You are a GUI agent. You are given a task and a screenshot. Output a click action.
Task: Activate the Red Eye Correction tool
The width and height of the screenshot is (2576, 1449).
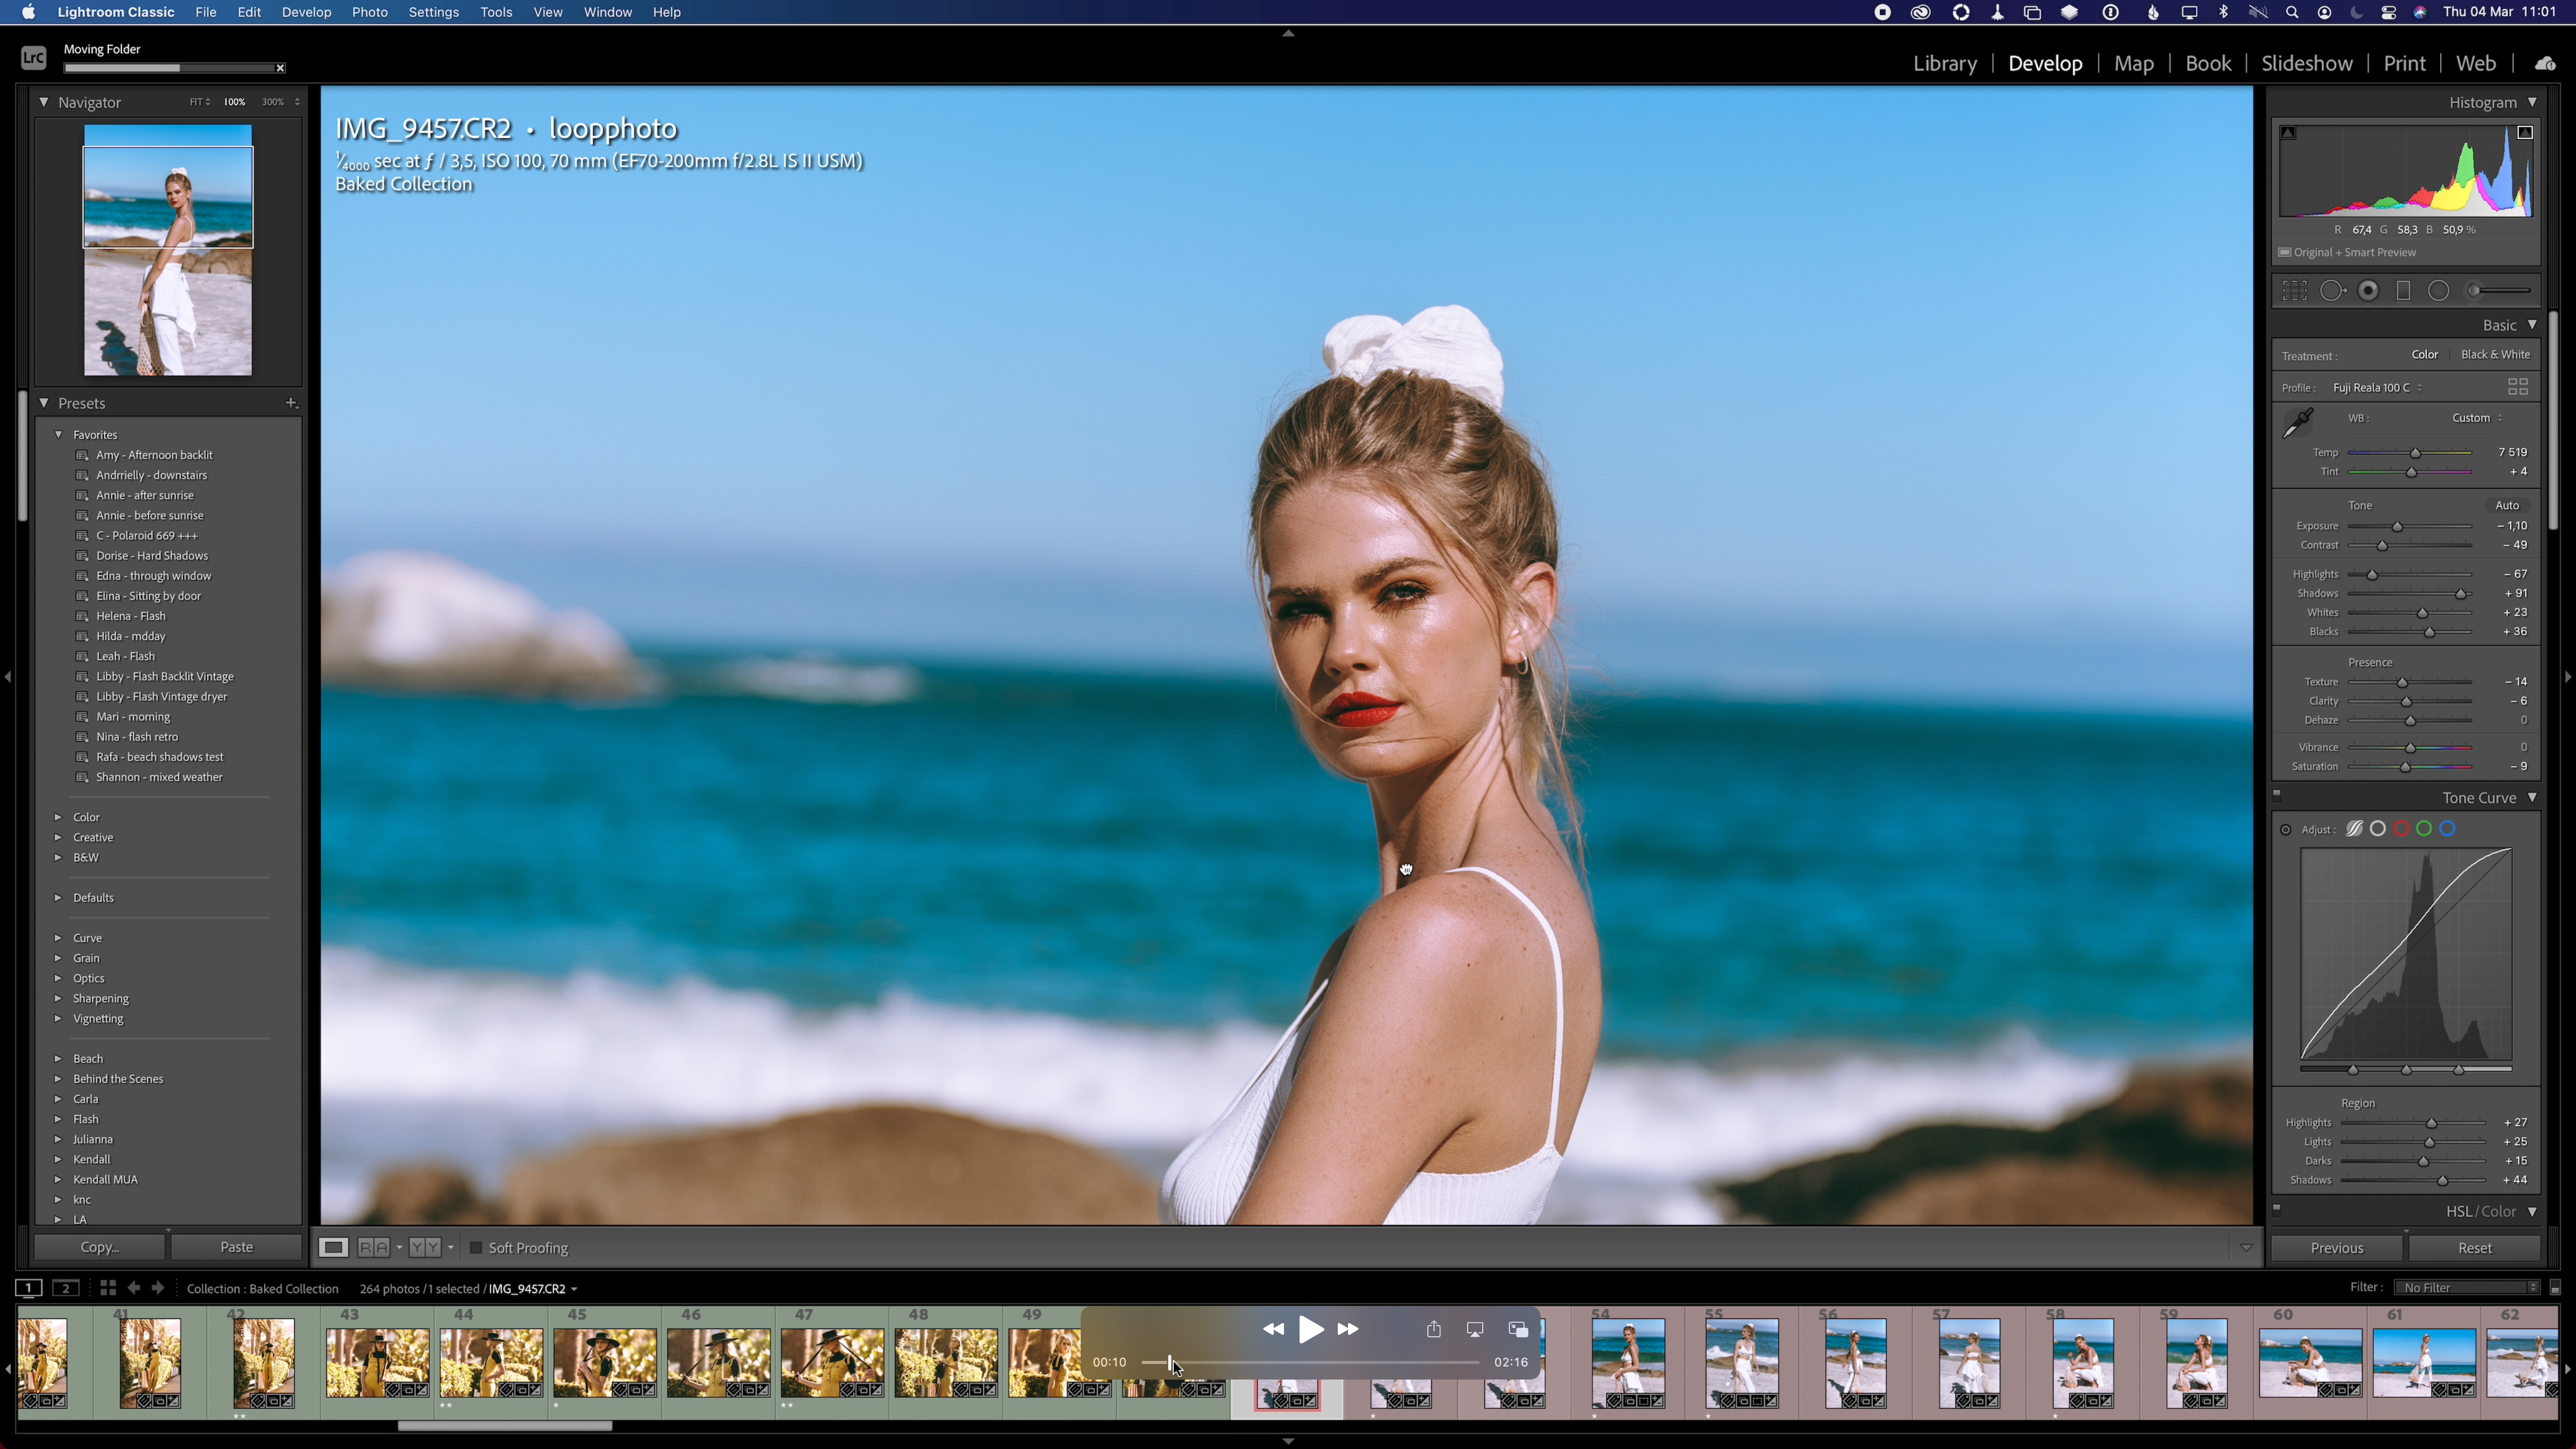[x=2368, y=291]
